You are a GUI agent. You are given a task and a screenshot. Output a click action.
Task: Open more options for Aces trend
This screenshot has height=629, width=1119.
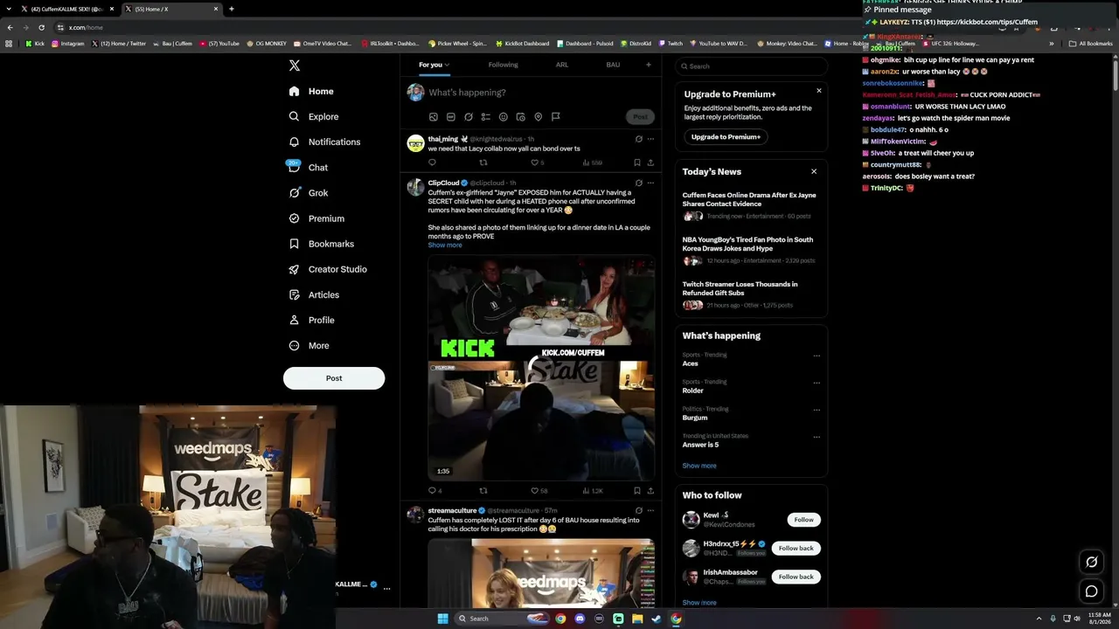coord(817,356)
